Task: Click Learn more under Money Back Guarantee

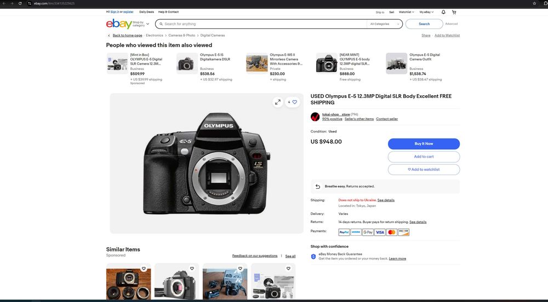Action: pyautogui.click(x=397, y=259)
